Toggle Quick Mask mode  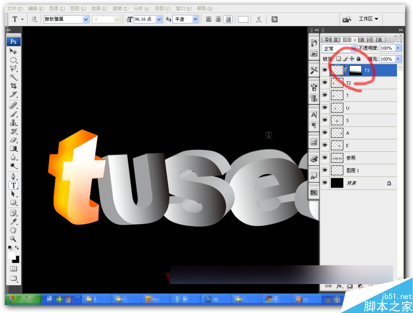(x=13, y=269)
